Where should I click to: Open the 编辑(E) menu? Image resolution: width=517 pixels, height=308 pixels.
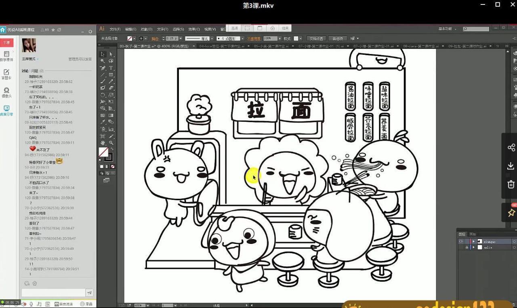tap(131, 29)
